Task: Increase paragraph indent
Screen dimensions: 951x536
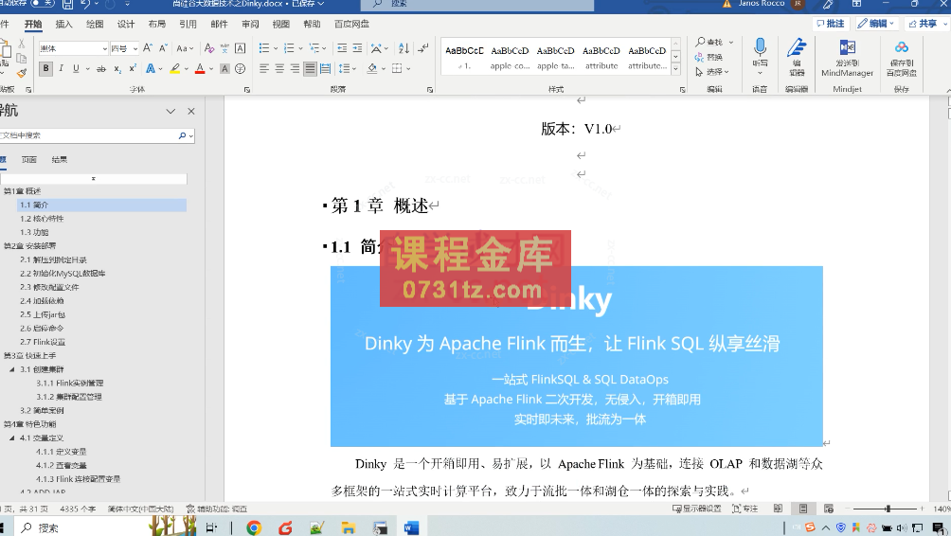Action: pos(357,48)
